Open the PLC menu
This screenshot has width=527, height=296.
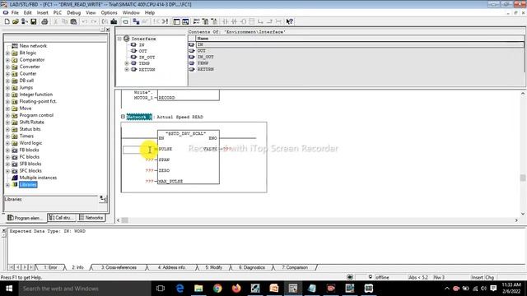58,12
